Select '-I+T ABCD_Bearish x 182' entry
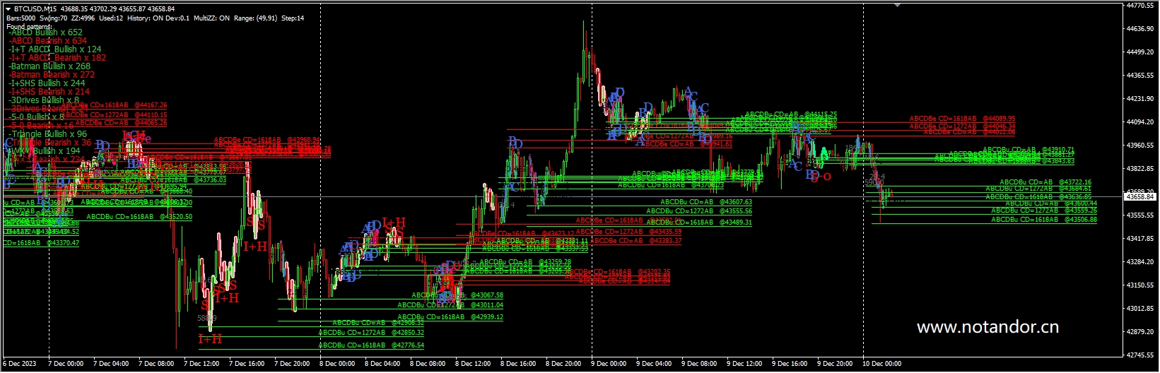 [58, 58]
